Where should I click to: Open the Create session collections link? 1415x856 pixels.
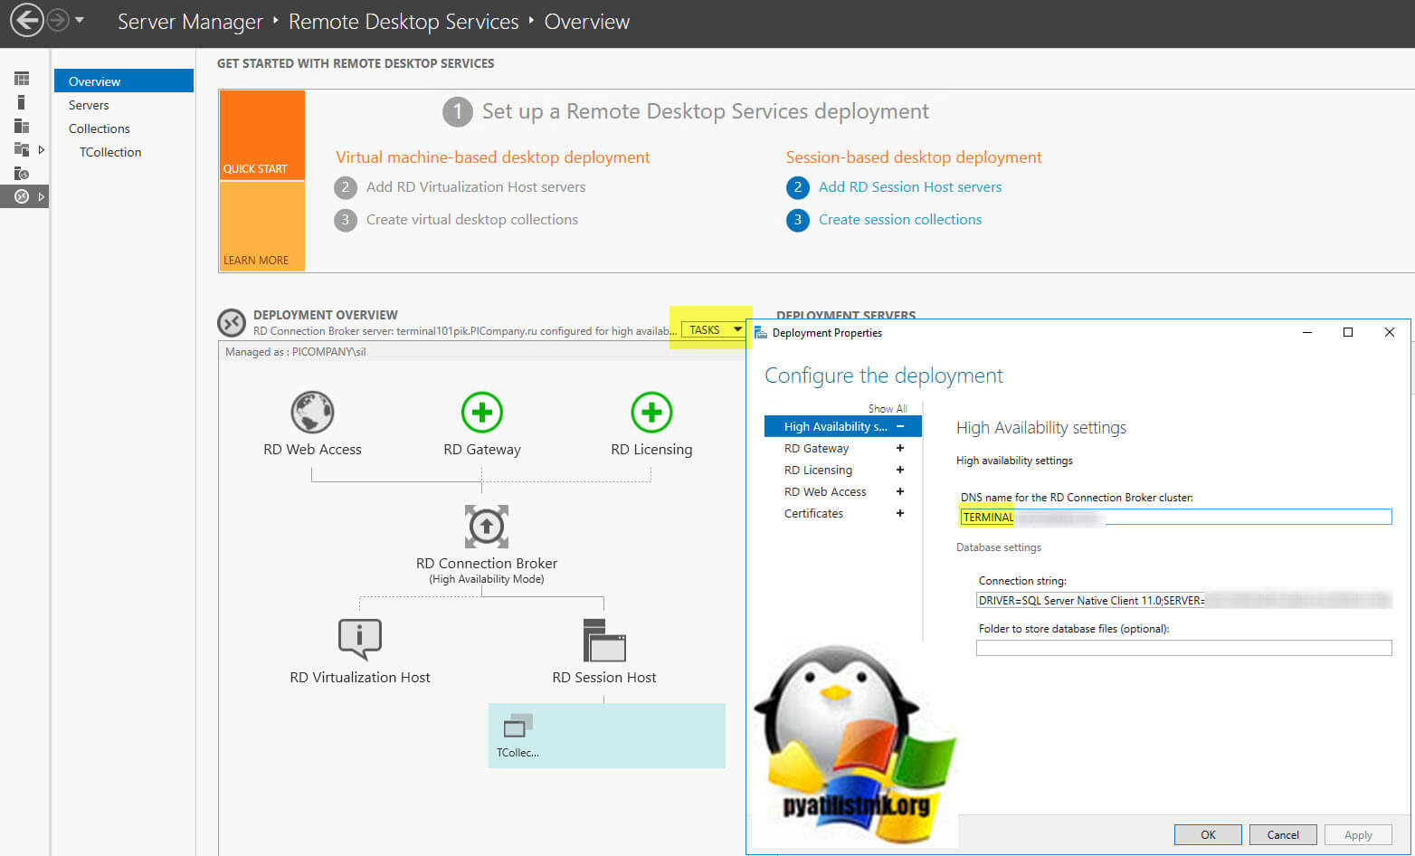[899, 219]
